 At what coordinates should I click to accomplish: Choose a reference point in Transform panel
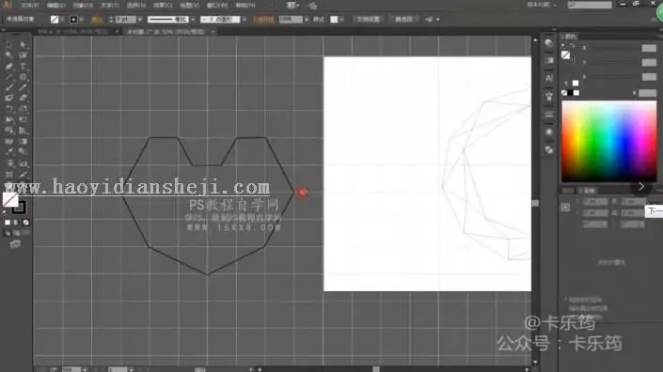pyautogui.click(x=565, y=207)
